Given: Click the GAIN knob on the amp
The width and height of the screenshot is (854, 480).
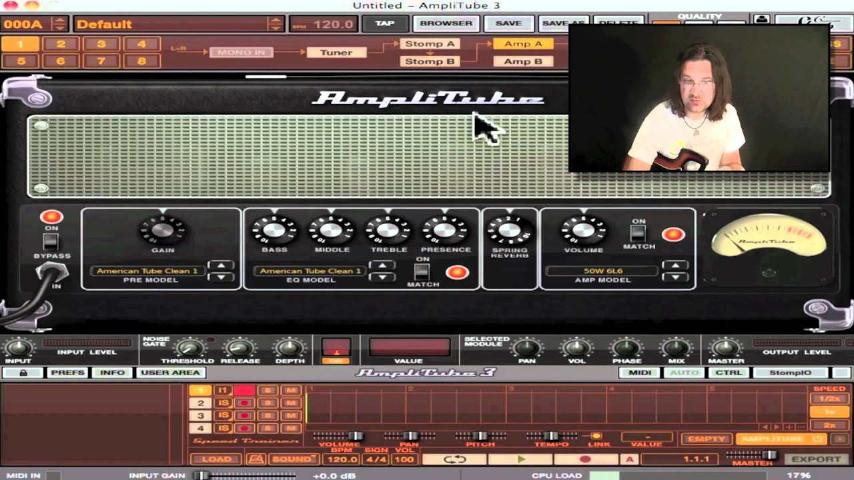Looking at the screenshot, I should click(x=163, y=230).
